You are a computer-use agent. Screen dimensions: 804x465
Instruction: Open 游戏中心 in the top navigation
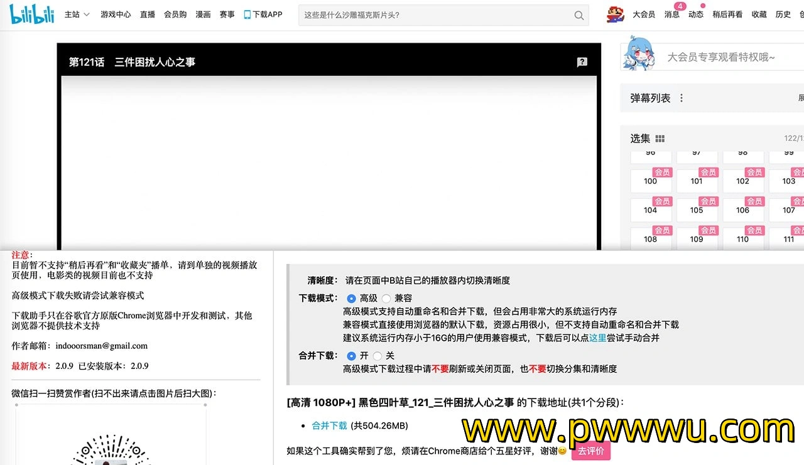coord(116,14)
